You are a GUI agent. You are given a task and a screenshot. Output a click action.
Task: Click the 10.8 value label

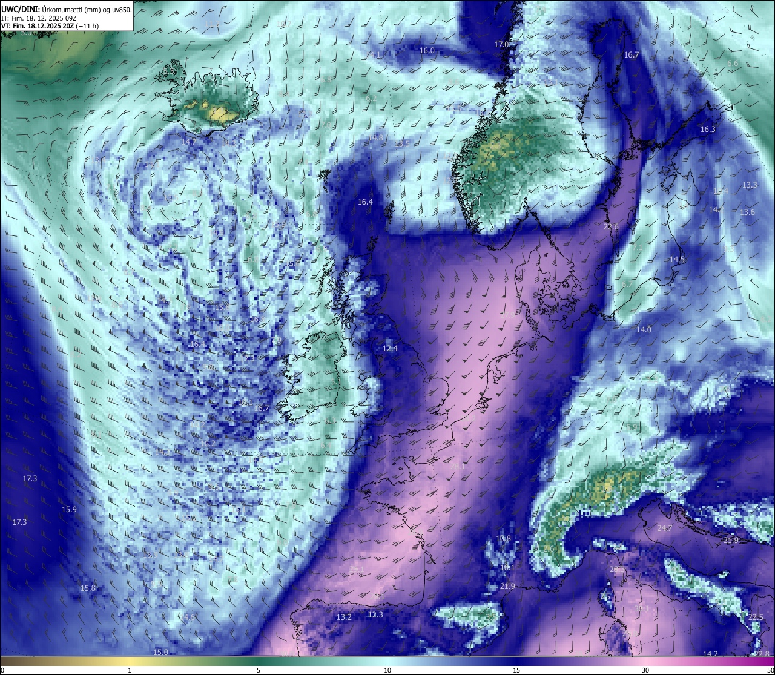(x=503, y=539)
